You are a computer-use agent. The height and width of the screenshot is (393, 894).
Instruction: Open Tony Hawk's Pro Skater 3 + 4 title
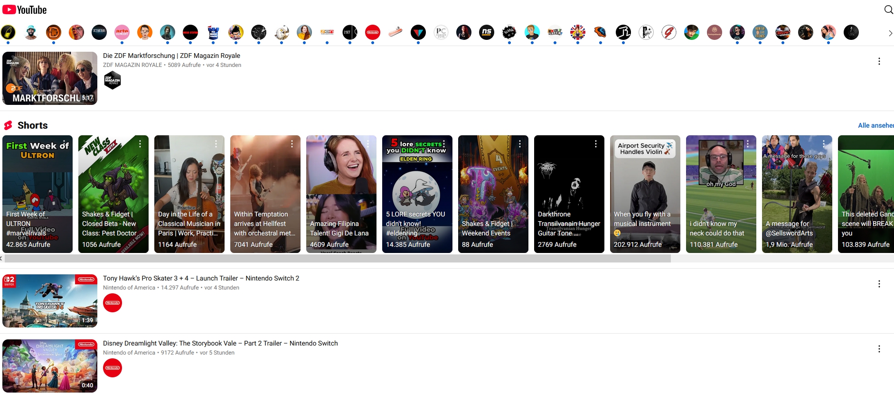tap(201, 278)
